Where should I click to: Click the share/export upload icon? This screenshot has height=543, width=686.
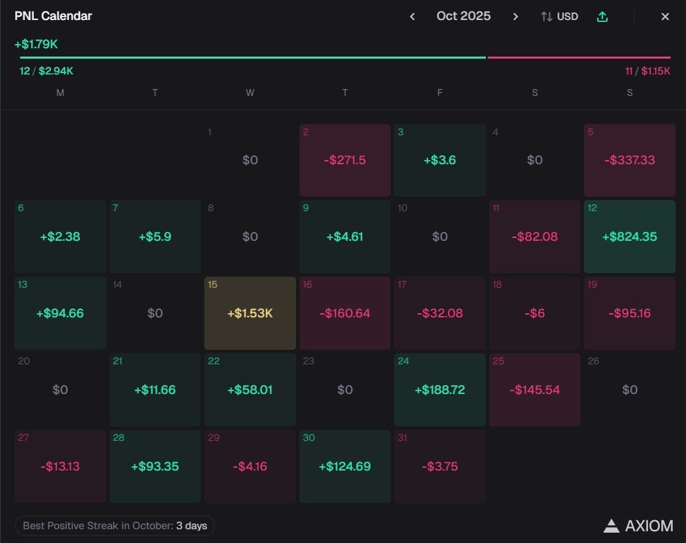602,17
